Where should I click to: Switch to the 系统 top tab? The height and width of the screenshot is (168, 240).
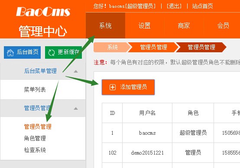[x=105, y=25]
